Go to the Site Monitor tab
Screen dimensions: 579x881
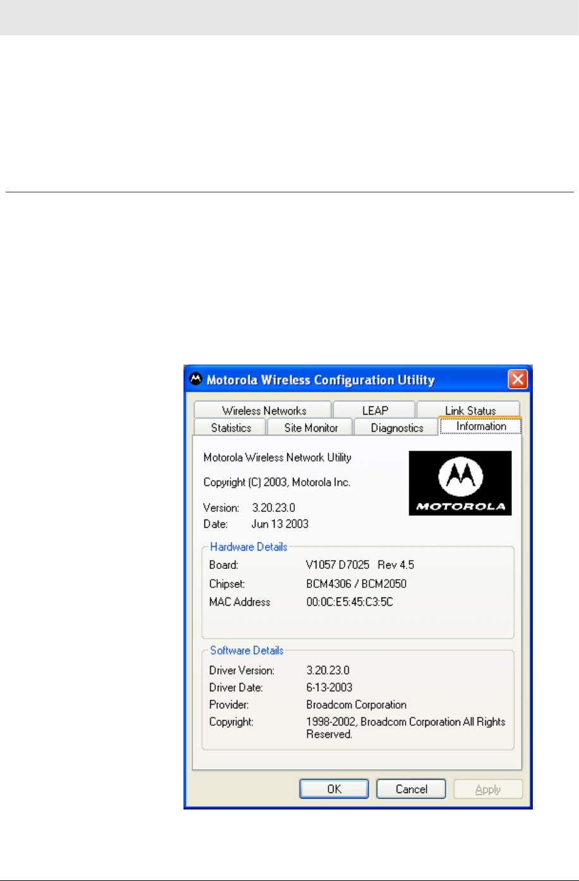[x=311, y=428]
